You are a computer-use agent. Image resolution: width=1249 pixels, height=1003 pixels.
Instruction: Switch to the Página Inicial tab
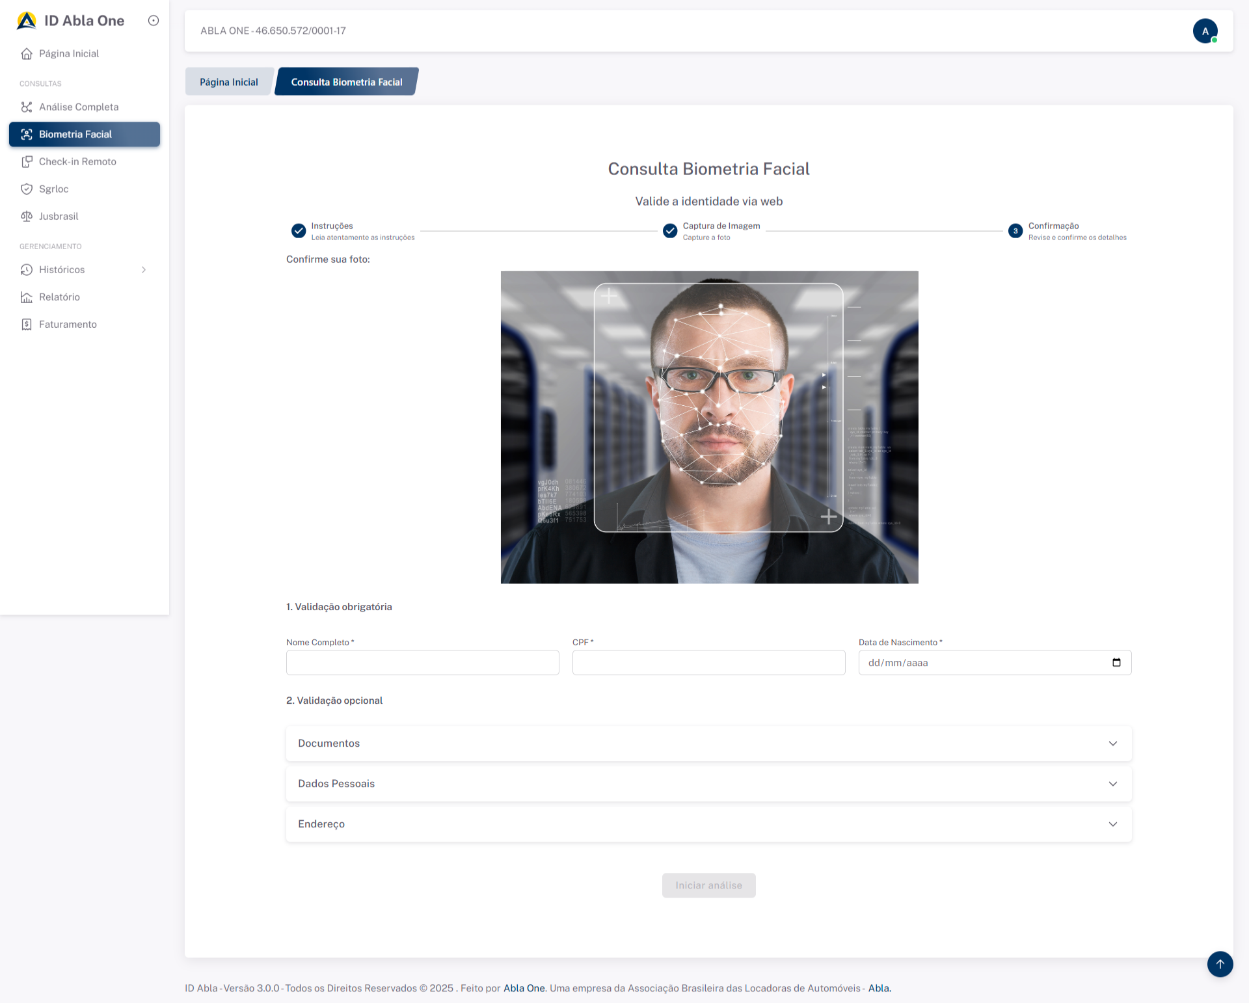228,82
